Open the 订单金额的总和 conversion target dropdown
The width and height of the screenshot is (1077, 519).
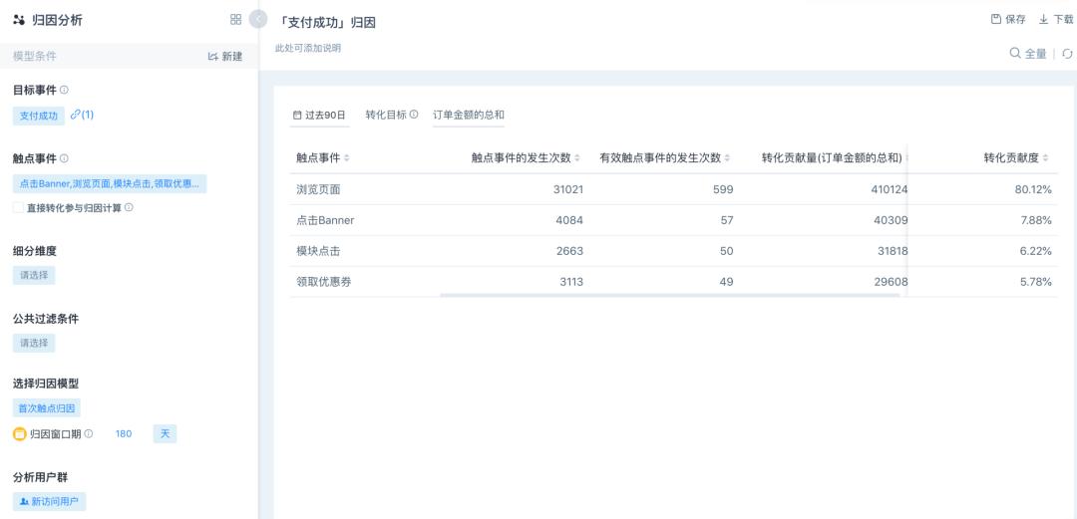(469, 116)
